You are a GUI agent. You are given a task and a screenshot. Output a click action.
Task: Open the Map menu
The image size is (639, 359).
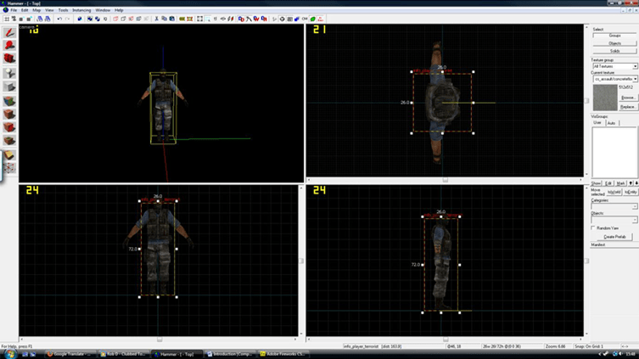36,10
